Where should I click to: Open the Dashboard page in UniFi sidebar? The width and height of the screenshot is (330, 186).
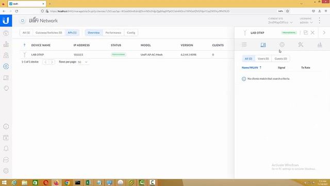[x=6, y=33]
